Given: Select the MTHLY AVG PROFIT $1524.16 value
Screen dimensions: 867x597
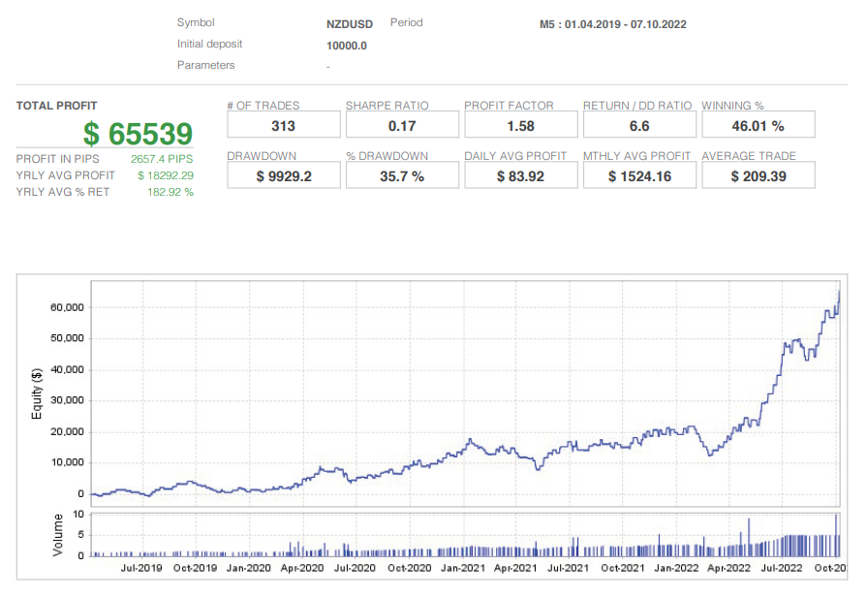Looking at the screenshot, I should (x=639, y=175).
